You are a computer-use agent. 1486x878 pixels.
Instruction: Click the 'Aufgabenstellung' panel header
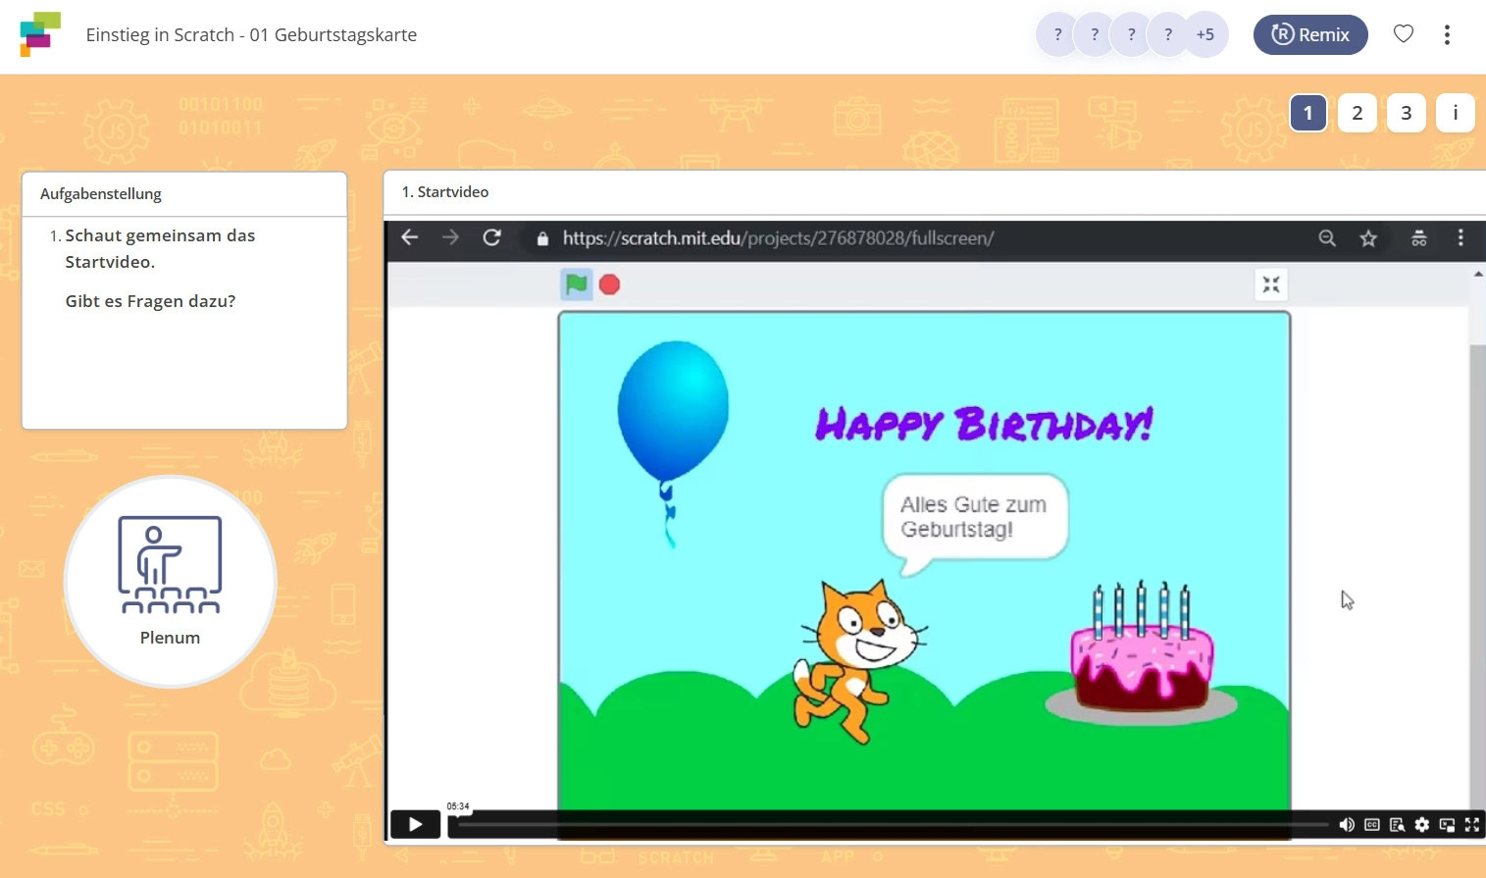point(184,194)
